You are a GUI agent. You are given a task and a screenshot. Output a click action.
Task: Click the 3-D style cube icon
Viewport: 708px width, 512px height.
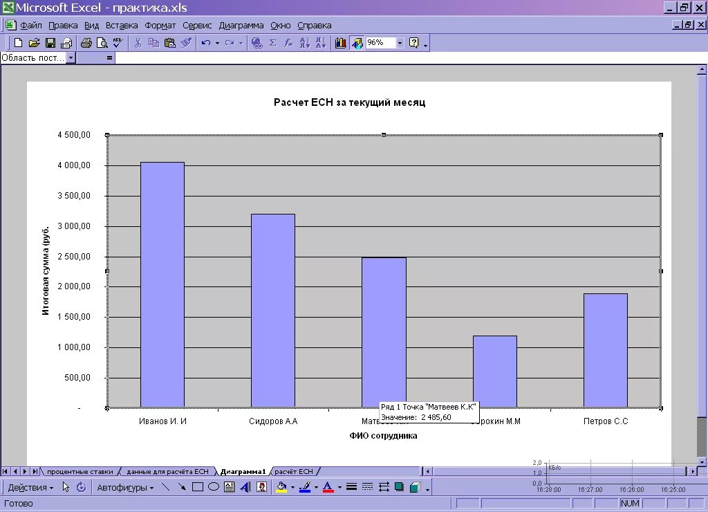pyautogui.click(x=415, y=487)
